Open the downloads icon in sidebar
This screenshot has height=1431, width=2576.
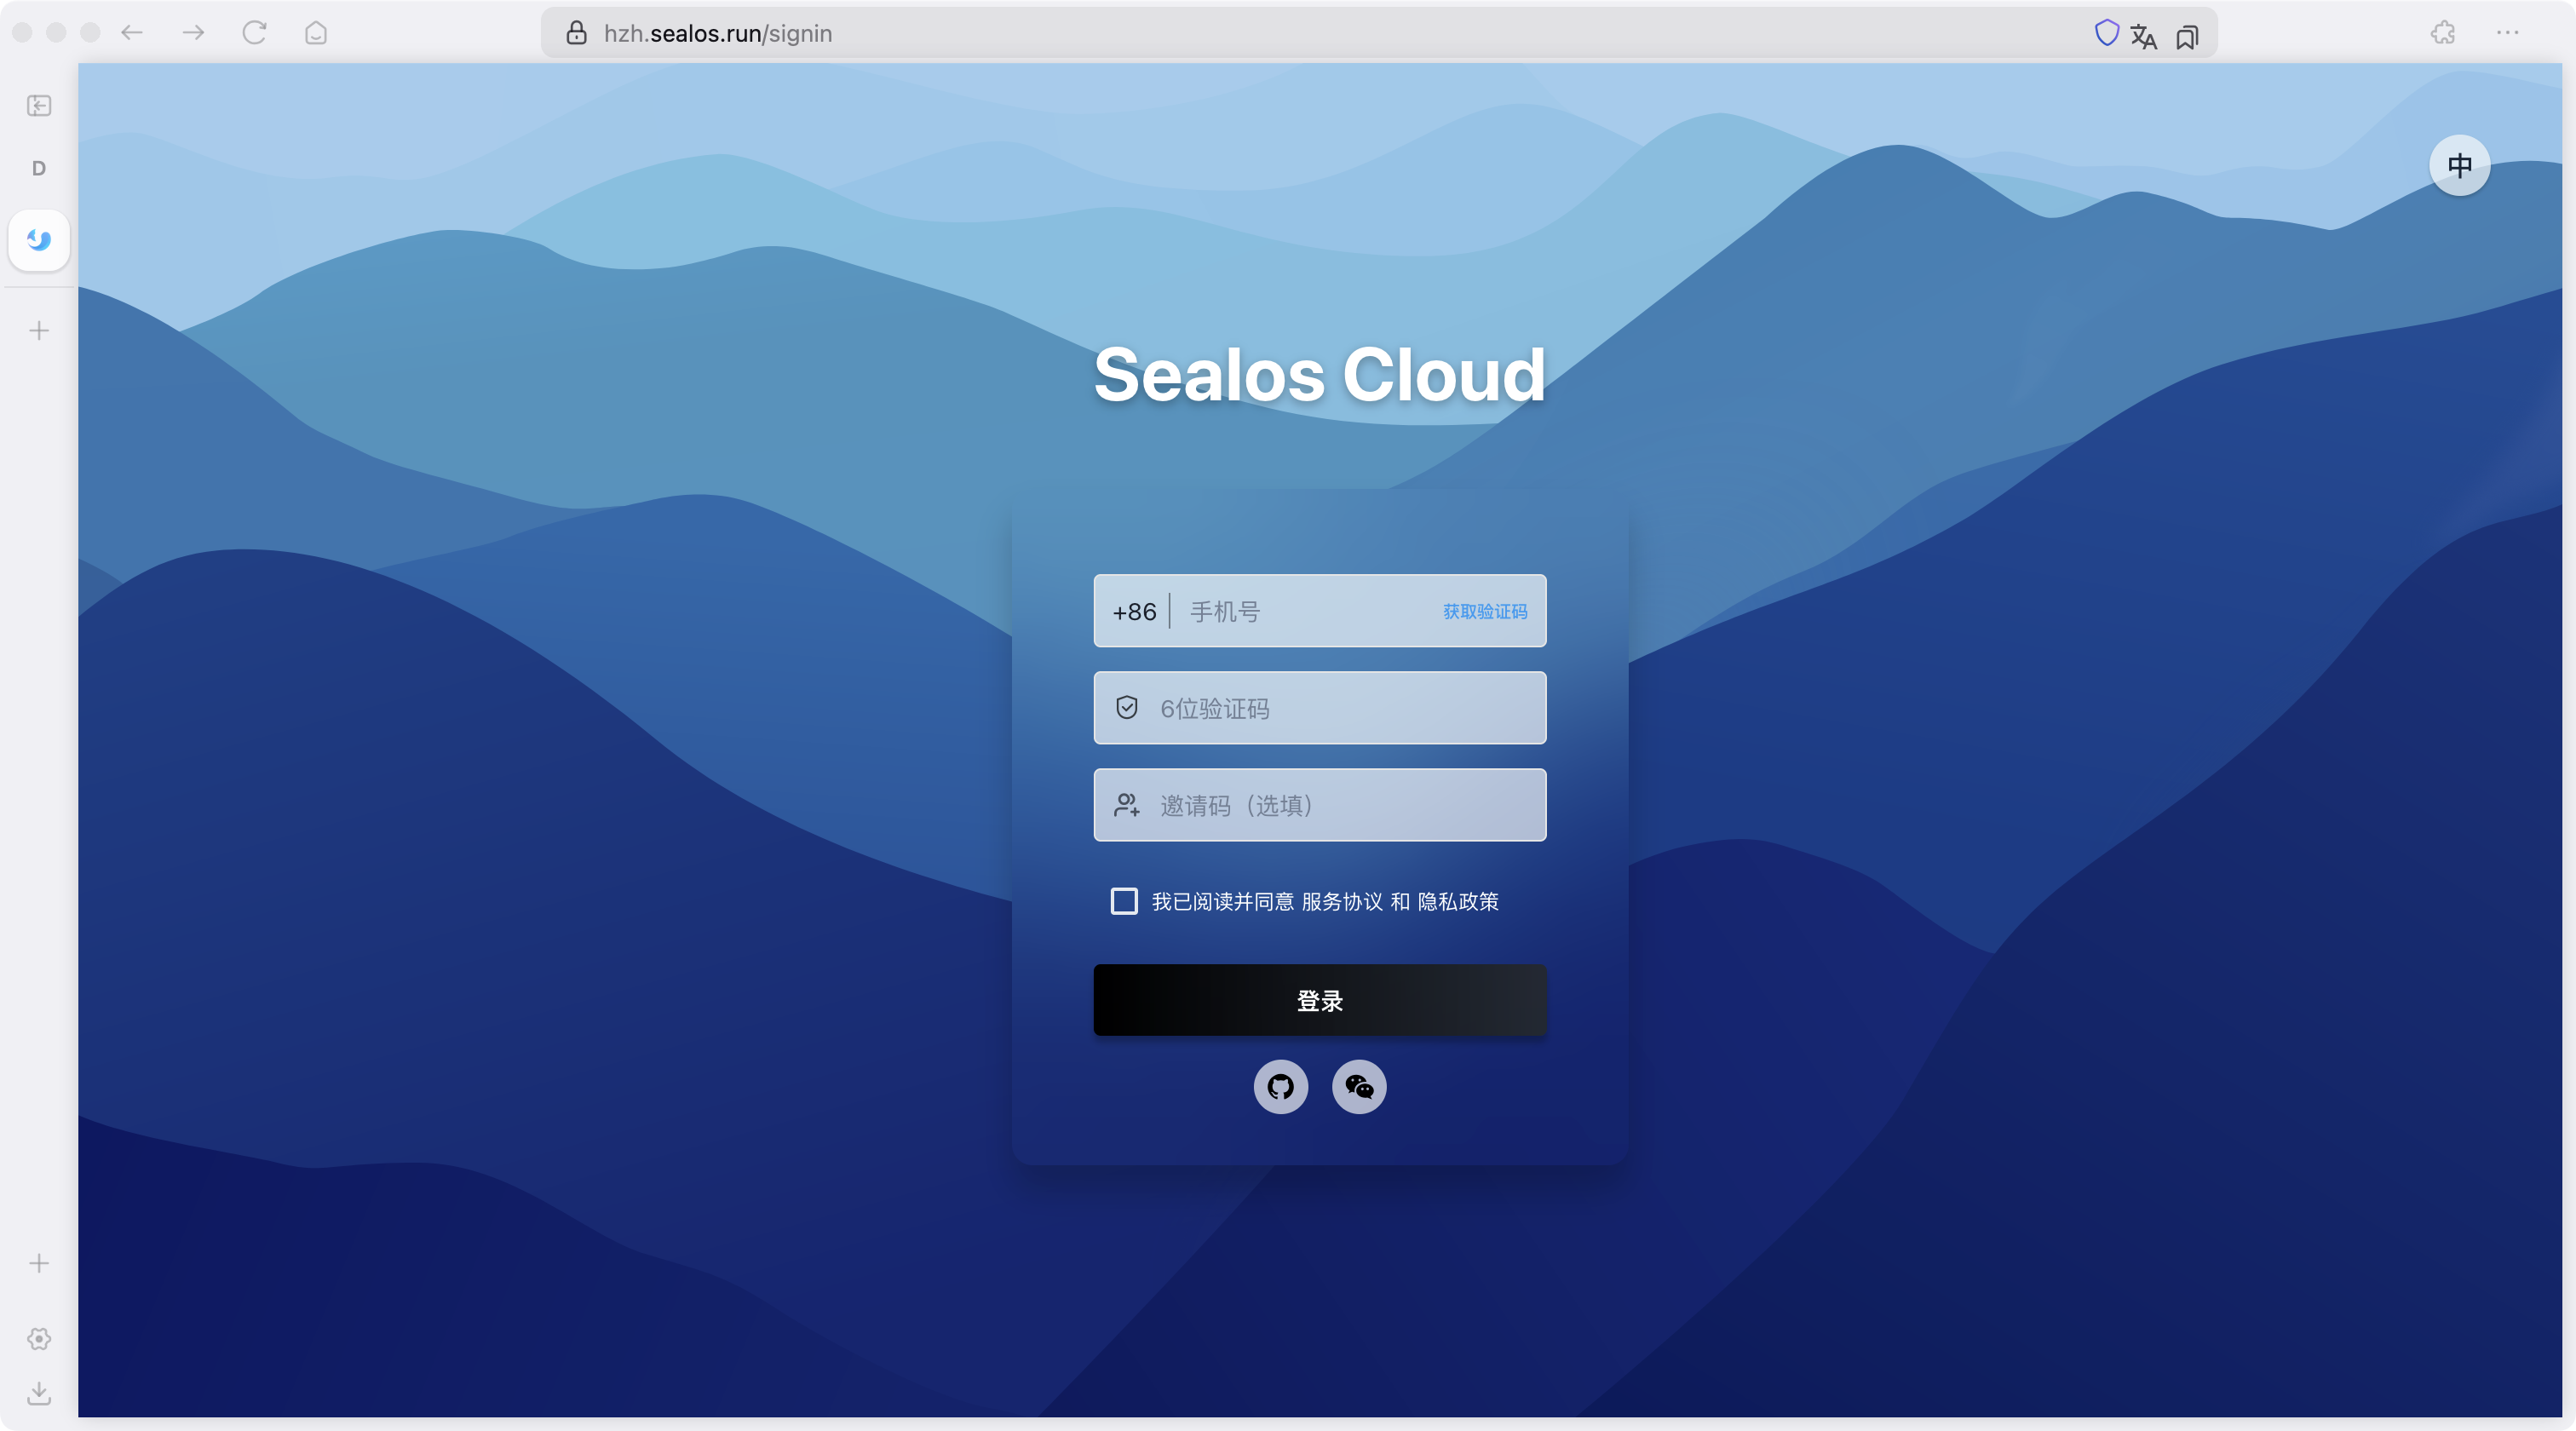pos(39,1392)
